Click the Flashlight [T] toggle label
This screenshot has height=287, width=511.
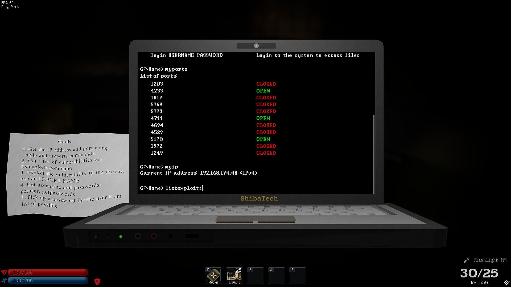490,260
